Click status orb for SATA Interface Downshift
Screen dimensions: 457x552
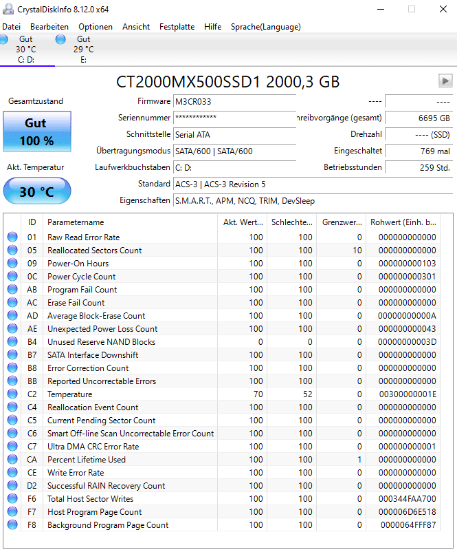pyautogui.click(x=12, y=354)
